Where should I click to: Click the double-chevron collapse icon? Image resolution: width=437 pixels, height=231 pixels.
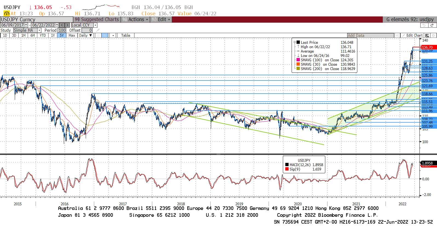click(x=397, y=35)
